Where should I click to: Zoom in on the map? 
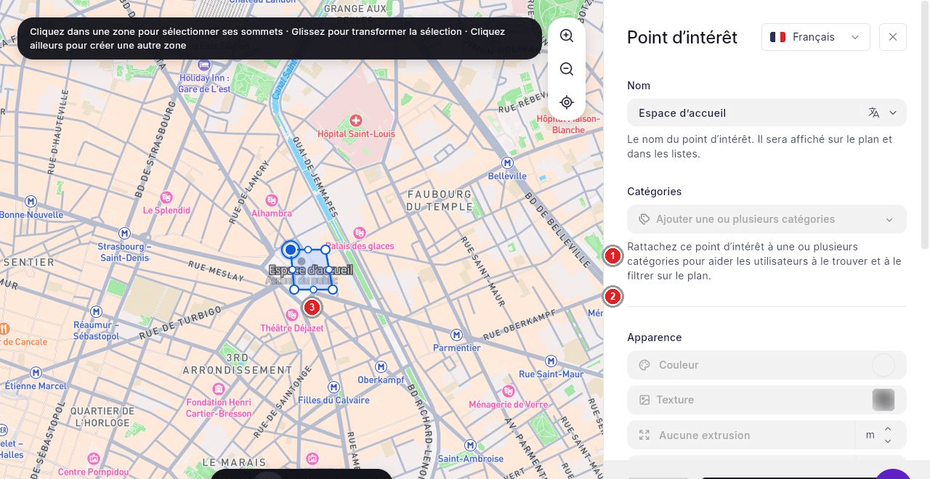click(x=567, y=36)
